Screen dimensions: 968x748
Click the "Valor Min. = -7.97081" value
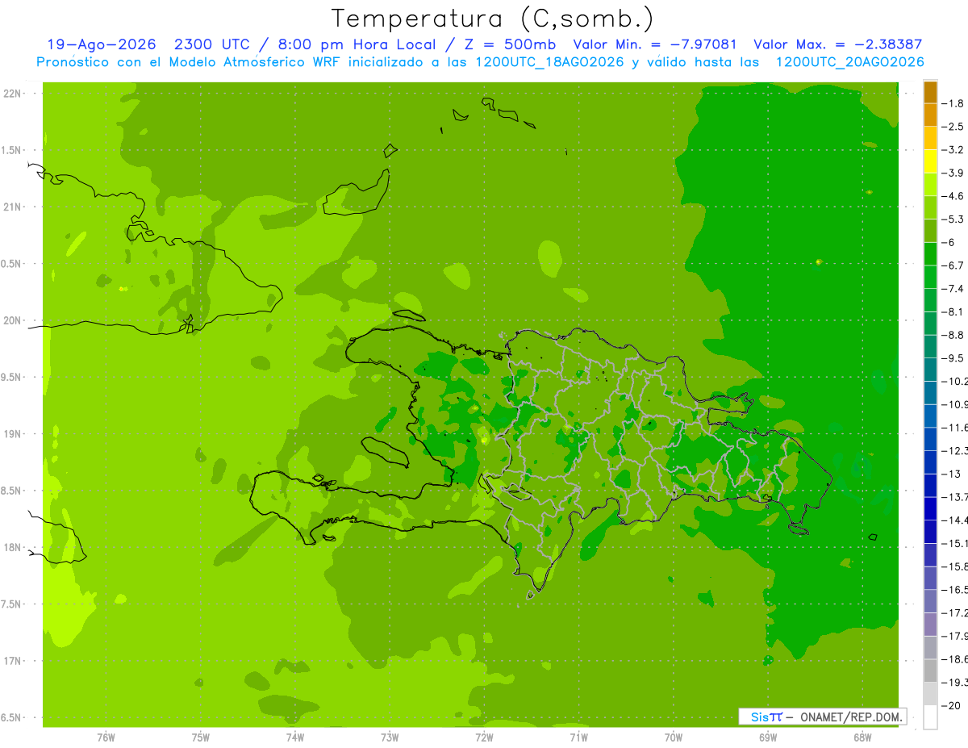point(655,44)
